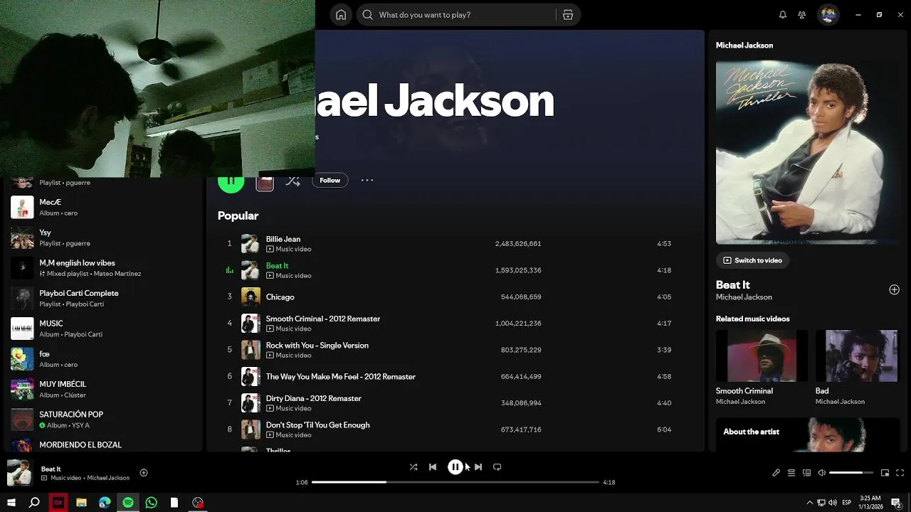The image size is (911, 512).
Task: Open more options for the artist
Action: (367, 181)
